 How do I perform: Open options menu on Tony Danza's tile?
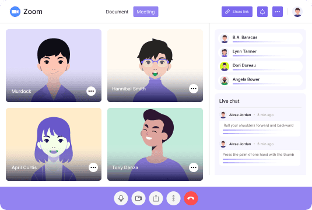coord(194,167)
